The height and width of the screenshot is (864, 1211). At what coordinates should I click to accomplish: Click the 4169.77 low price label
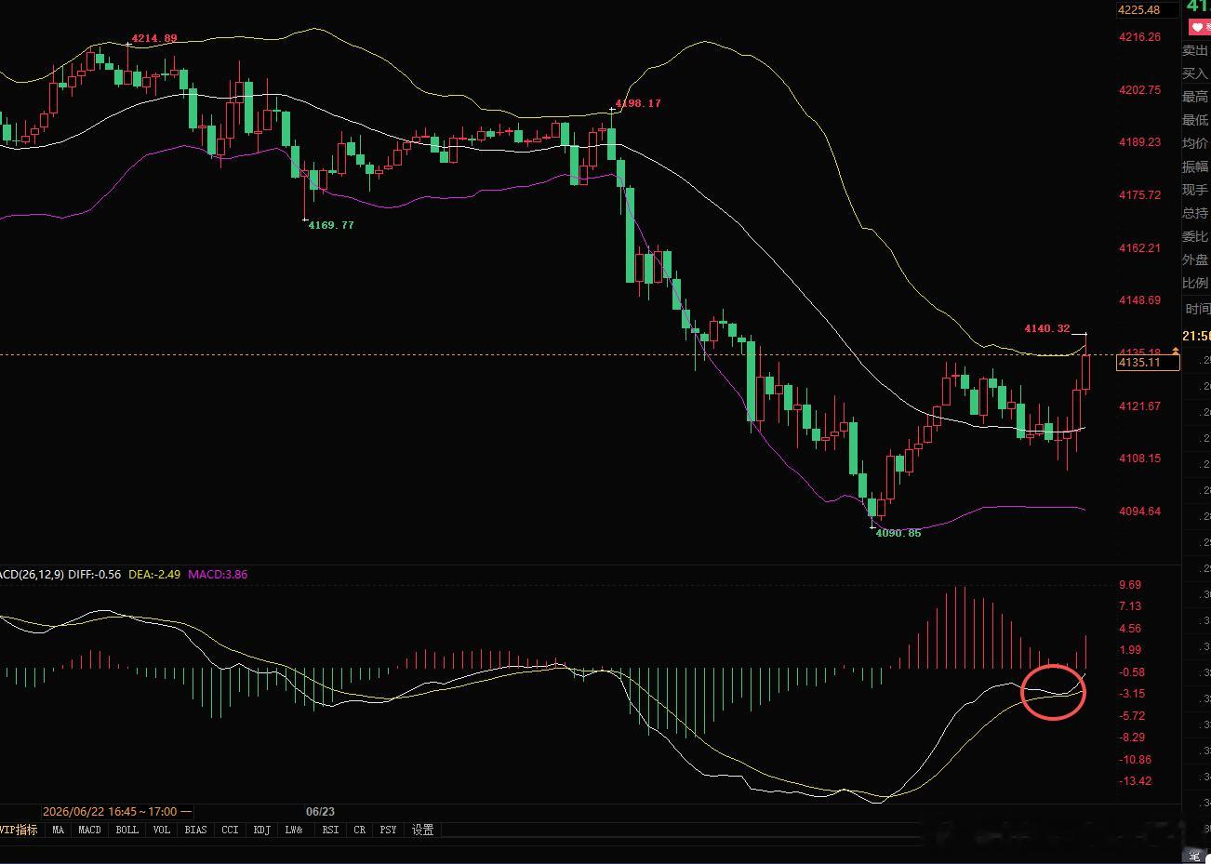coord(331,225)
